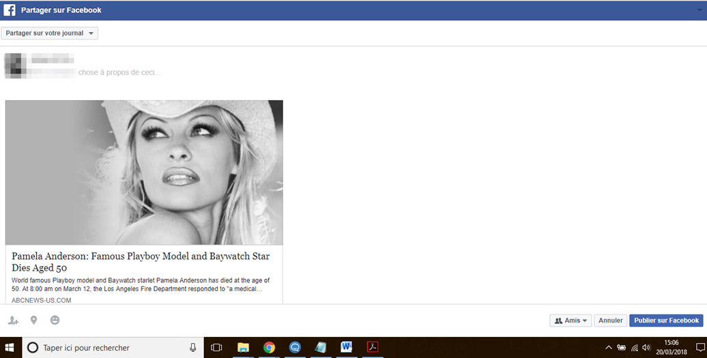Click 'Publier sur Facebook' button
The width and height of the screenshot is (707, 358).
point(666,320)
